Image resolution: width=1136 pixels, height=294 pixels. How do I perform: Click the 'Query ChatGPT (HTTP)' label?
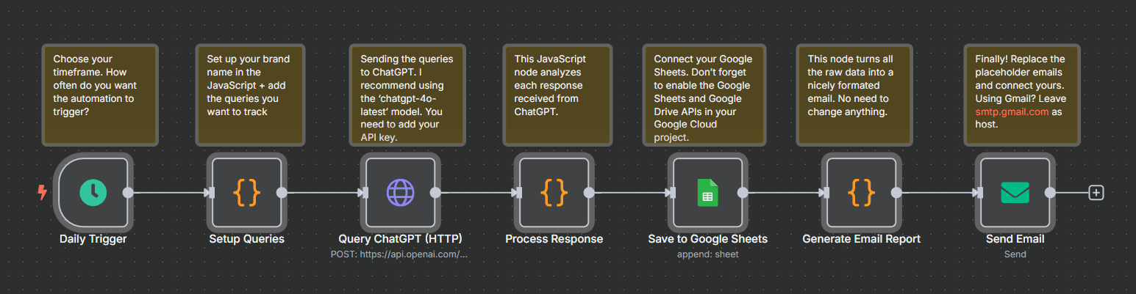point(401,239)
